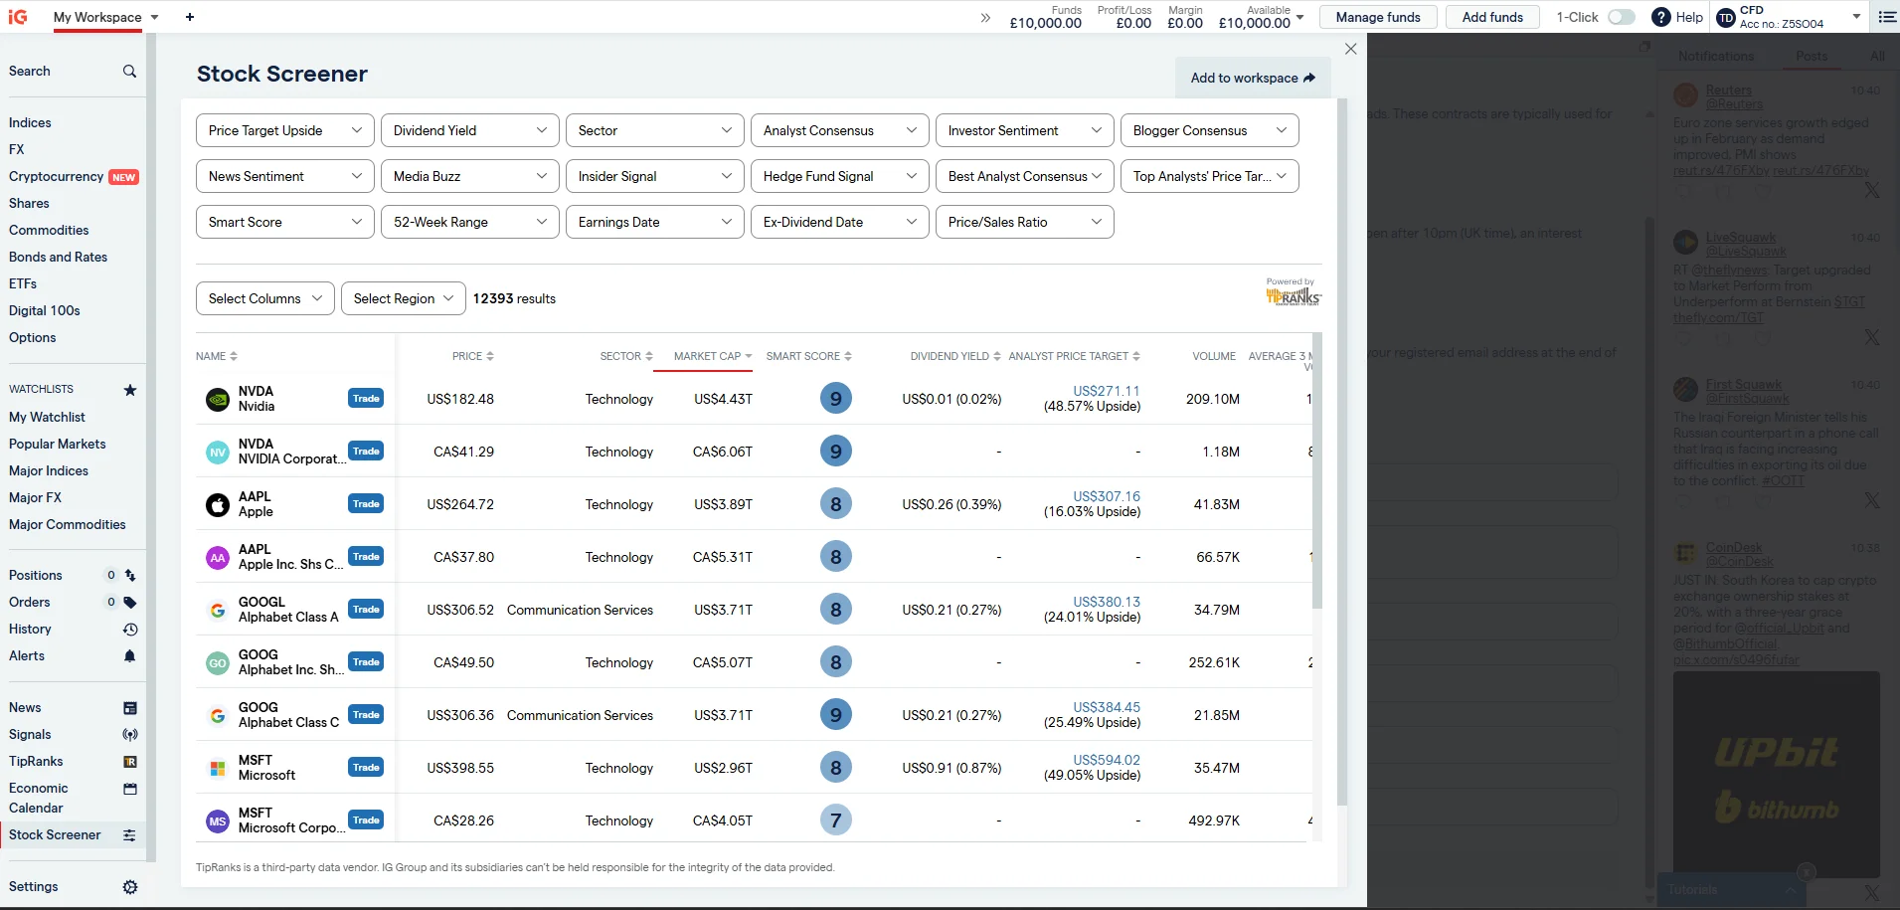Click the Add to workspace button

point(1252,78)
